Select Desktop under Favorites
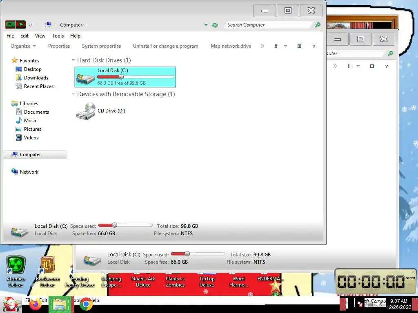Screen dimensions: 418x313 [33, 69]
